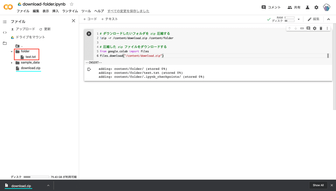Open the code snippets sidebar panel
Viewport: 336px width, 191px height.
pos(4,32)
